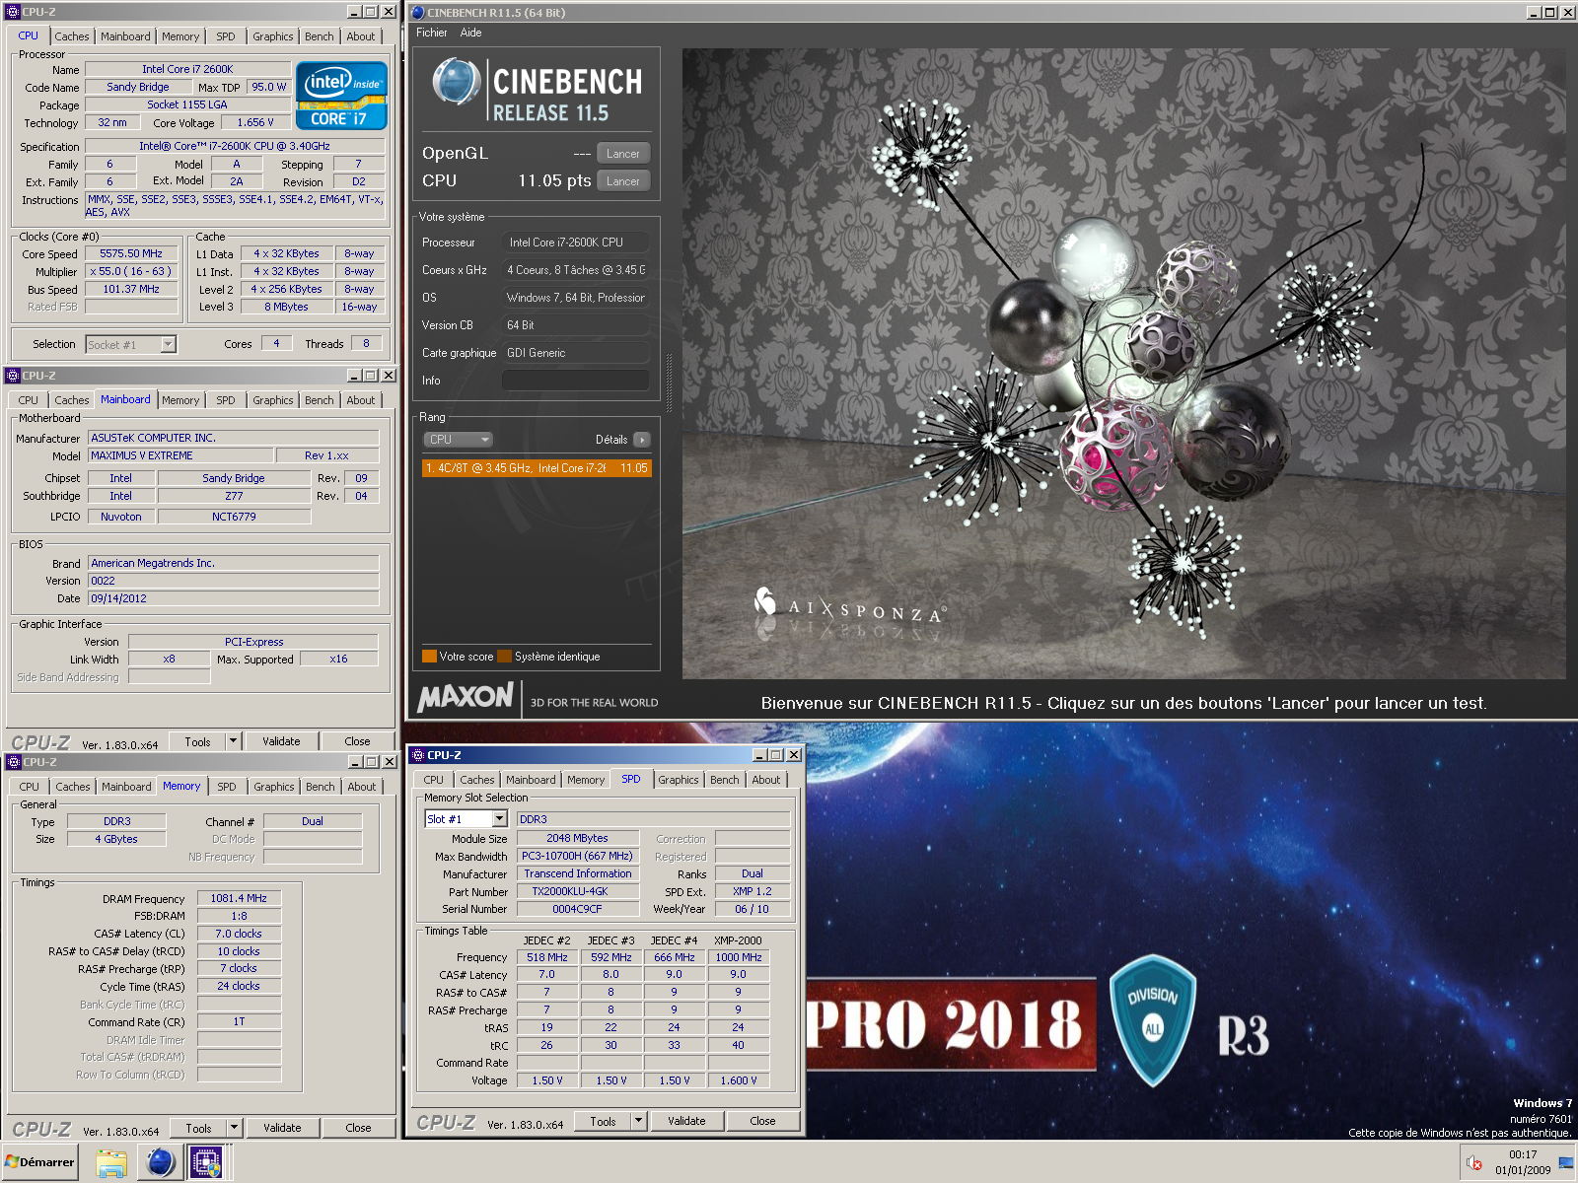Click Close in the Mainboard CPU-Z window
Image resolution: width=1578 pixels, height=1183 pixels.
(x=357, y=741)
